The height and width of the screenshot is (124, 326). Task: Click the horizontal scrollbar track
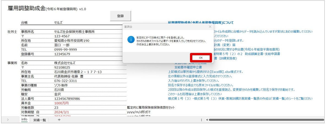(266, 120)
